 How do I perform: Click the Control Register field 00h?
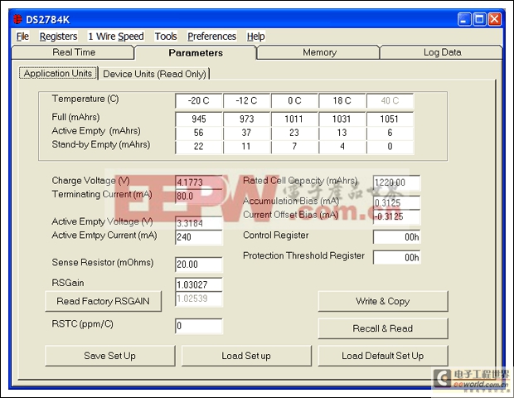pos(396,237)
